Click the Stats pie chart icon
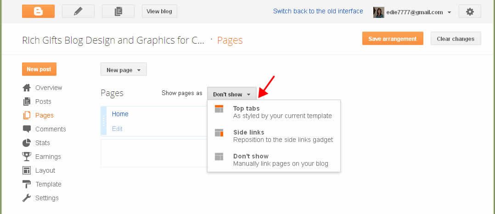The width and height of the screenshot is (495, 214). click(27, 143)
